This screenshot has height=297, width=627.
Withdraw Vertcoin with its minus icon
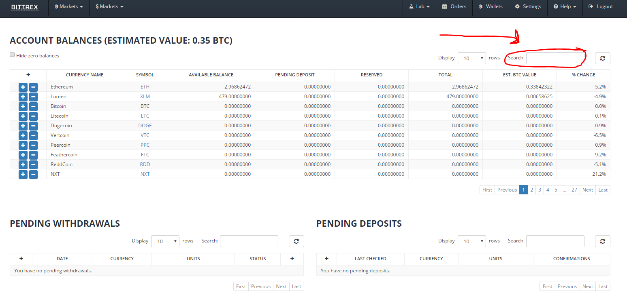pos(33,135)
